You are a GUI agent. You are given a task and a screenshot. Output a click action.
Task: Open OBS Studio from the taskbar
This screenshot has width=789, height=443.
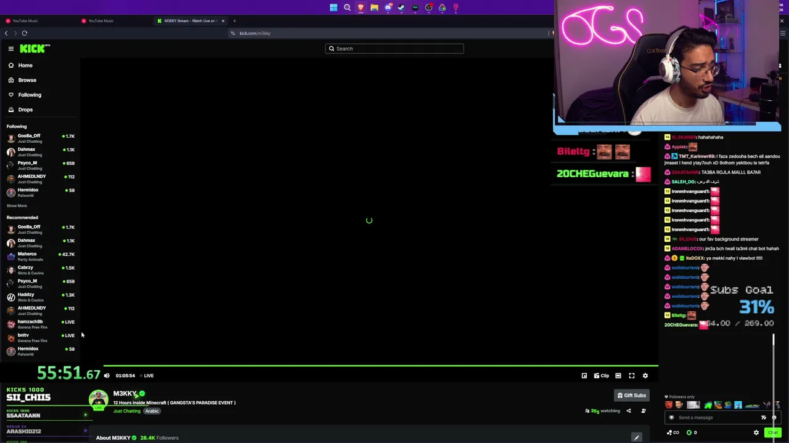(x=428, y=7)
